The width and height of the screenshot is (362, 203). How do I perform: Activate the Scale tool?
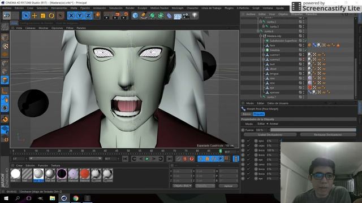(x=43, y=16)
